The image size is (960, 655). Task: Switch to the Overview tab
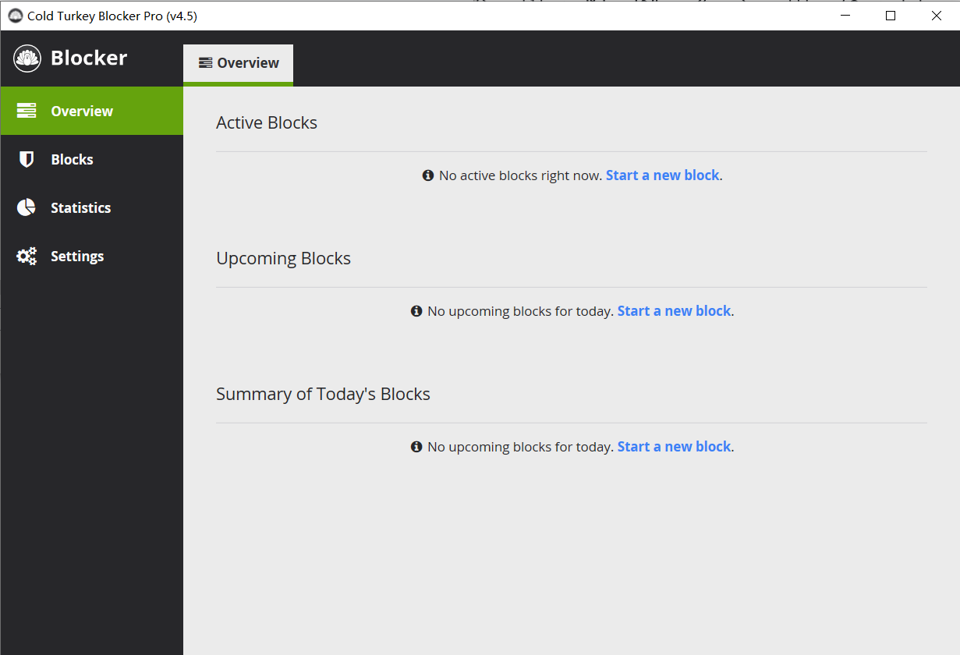tap(238, 63)
